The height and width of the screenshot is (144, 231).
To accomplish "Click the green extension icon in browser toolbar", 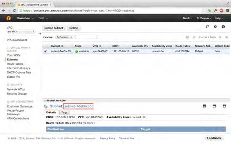I will pyautogui.click(x=209, y=11).
